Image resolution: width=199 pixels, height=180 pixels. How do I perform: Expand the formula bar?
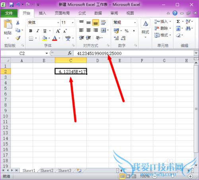point(196,53)
